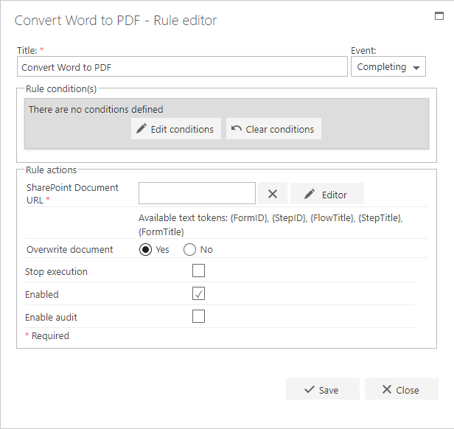Clear the SharePoint Document URL with X

[x=273, y=194]
